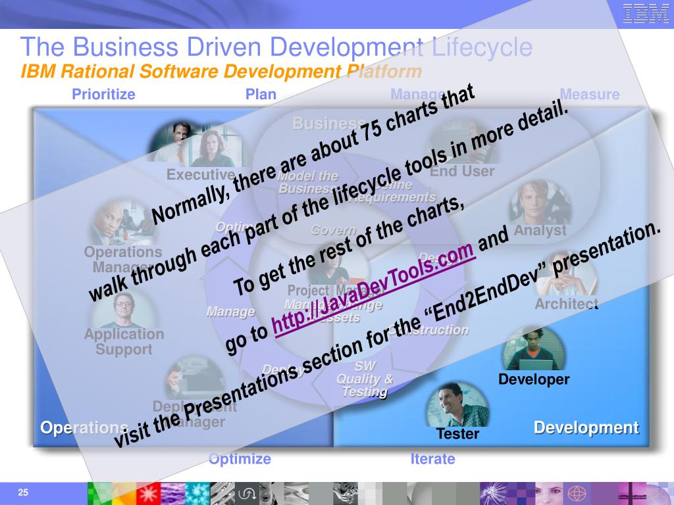Select the Developer persona photo

(534, 349)
